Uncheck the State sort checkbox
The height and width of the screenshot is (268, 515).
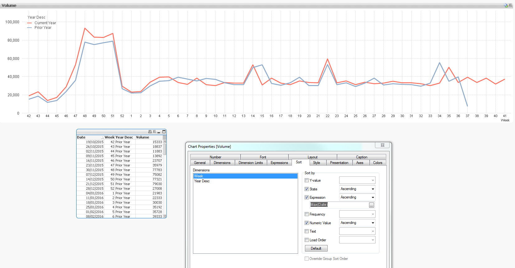tap(307, 189)
